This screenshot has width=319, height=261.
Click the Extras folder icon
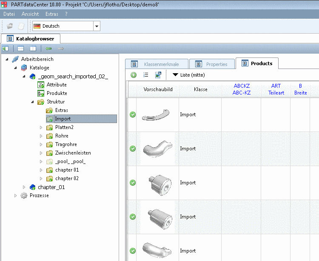[x=49, y=110]
